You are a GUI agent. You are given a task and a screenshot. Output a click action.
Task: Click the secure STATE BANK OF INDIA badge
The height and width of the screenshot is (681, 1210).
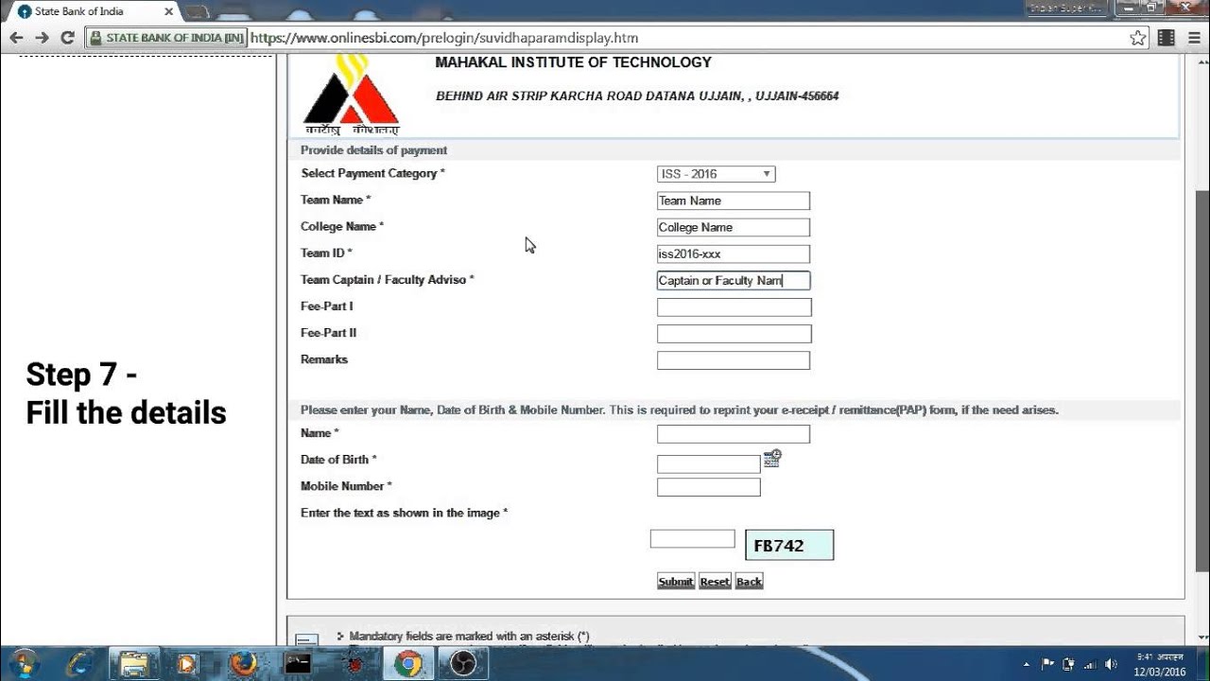click(166, 38)
